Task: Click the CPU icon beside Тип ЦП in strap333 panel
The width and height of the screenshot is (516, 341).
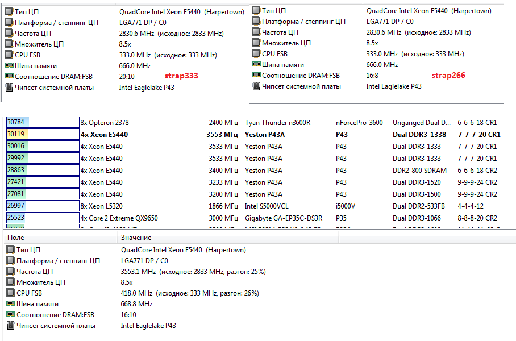Action: [9, 11]
